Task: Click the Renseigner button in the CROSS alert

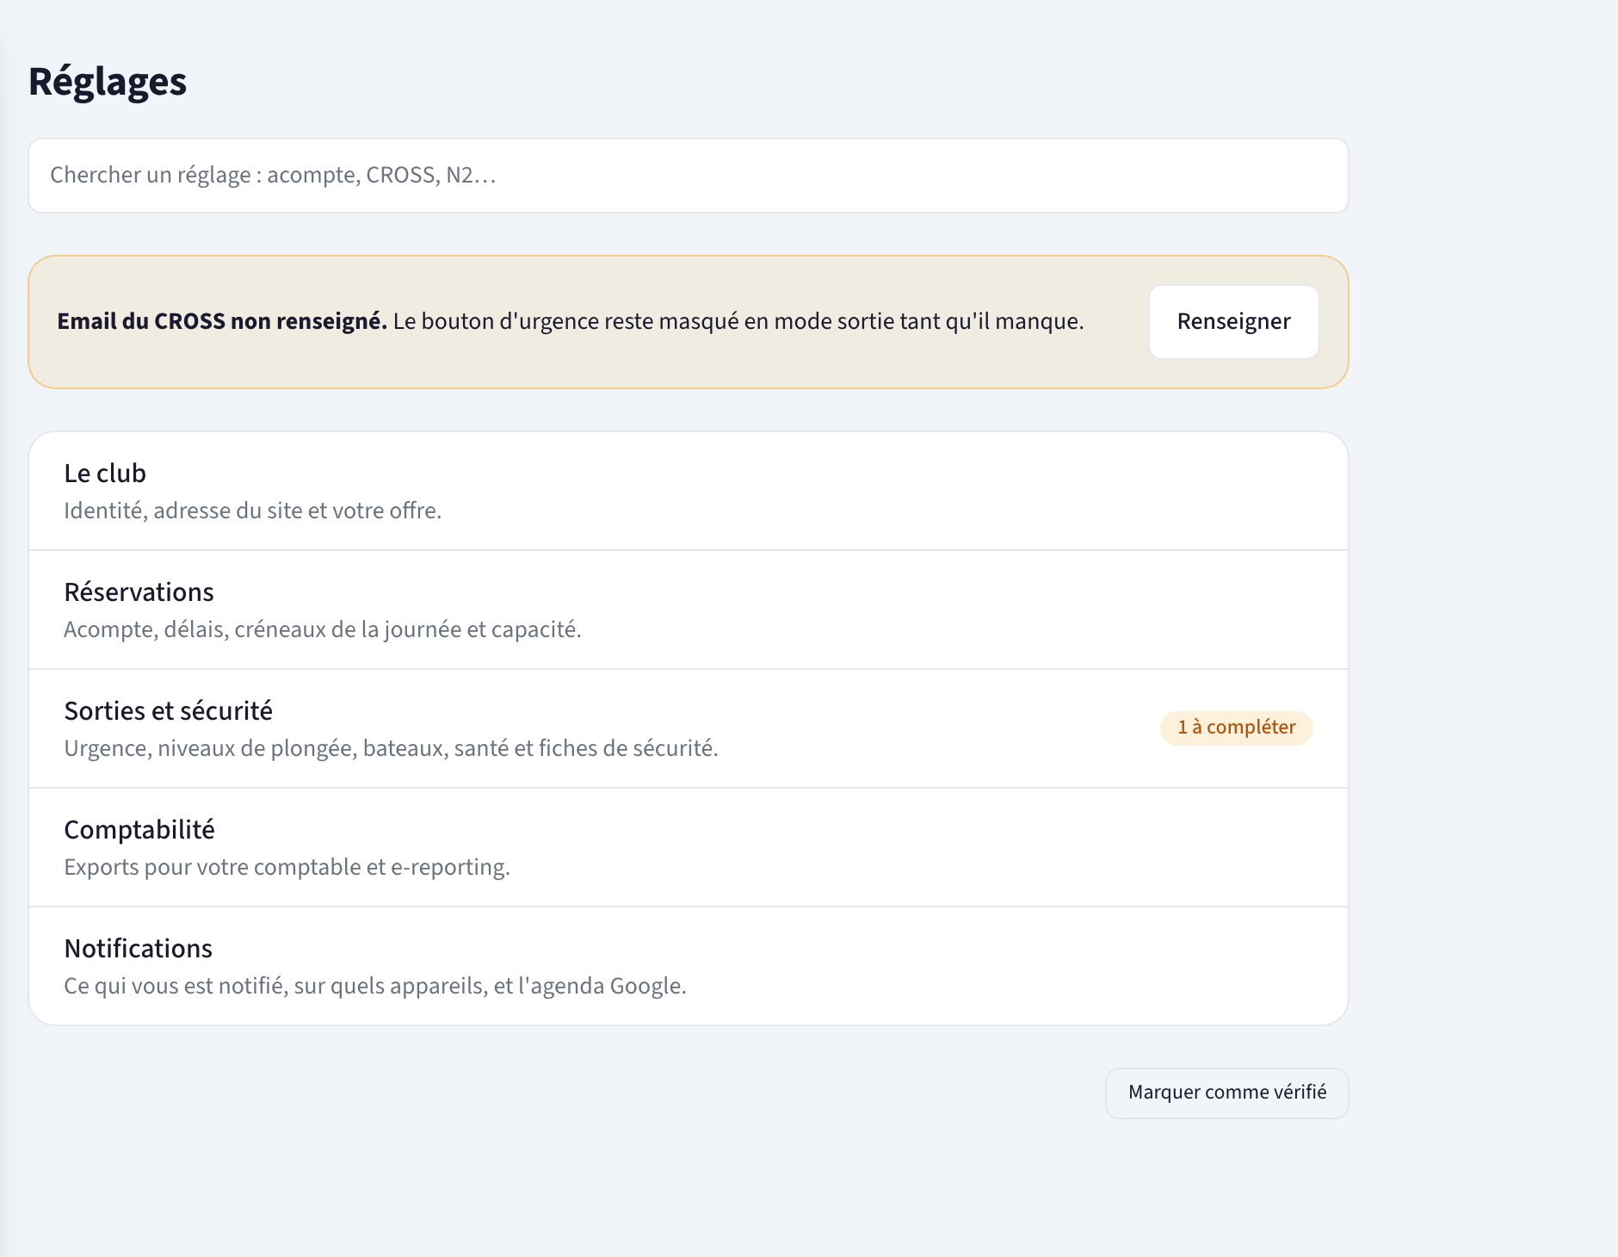Action: tap(1233, 322)
